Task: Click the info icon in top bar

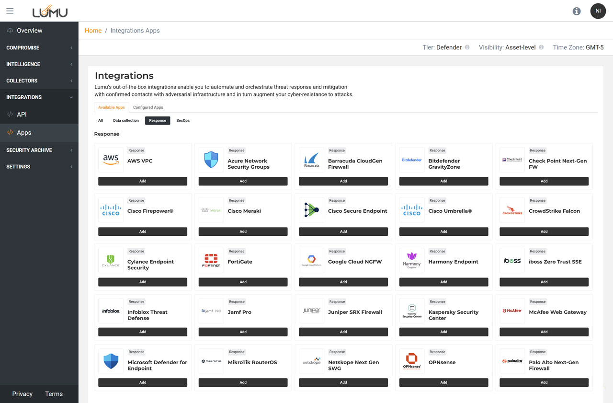Action: click(577, 11)
